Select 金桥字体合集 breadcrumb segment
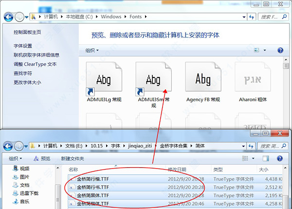The width and height of the screenshot is (292, 209). tap(174, 146)
